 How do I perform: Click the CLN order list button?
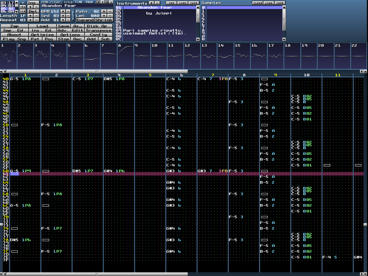[x=23, y=11]
